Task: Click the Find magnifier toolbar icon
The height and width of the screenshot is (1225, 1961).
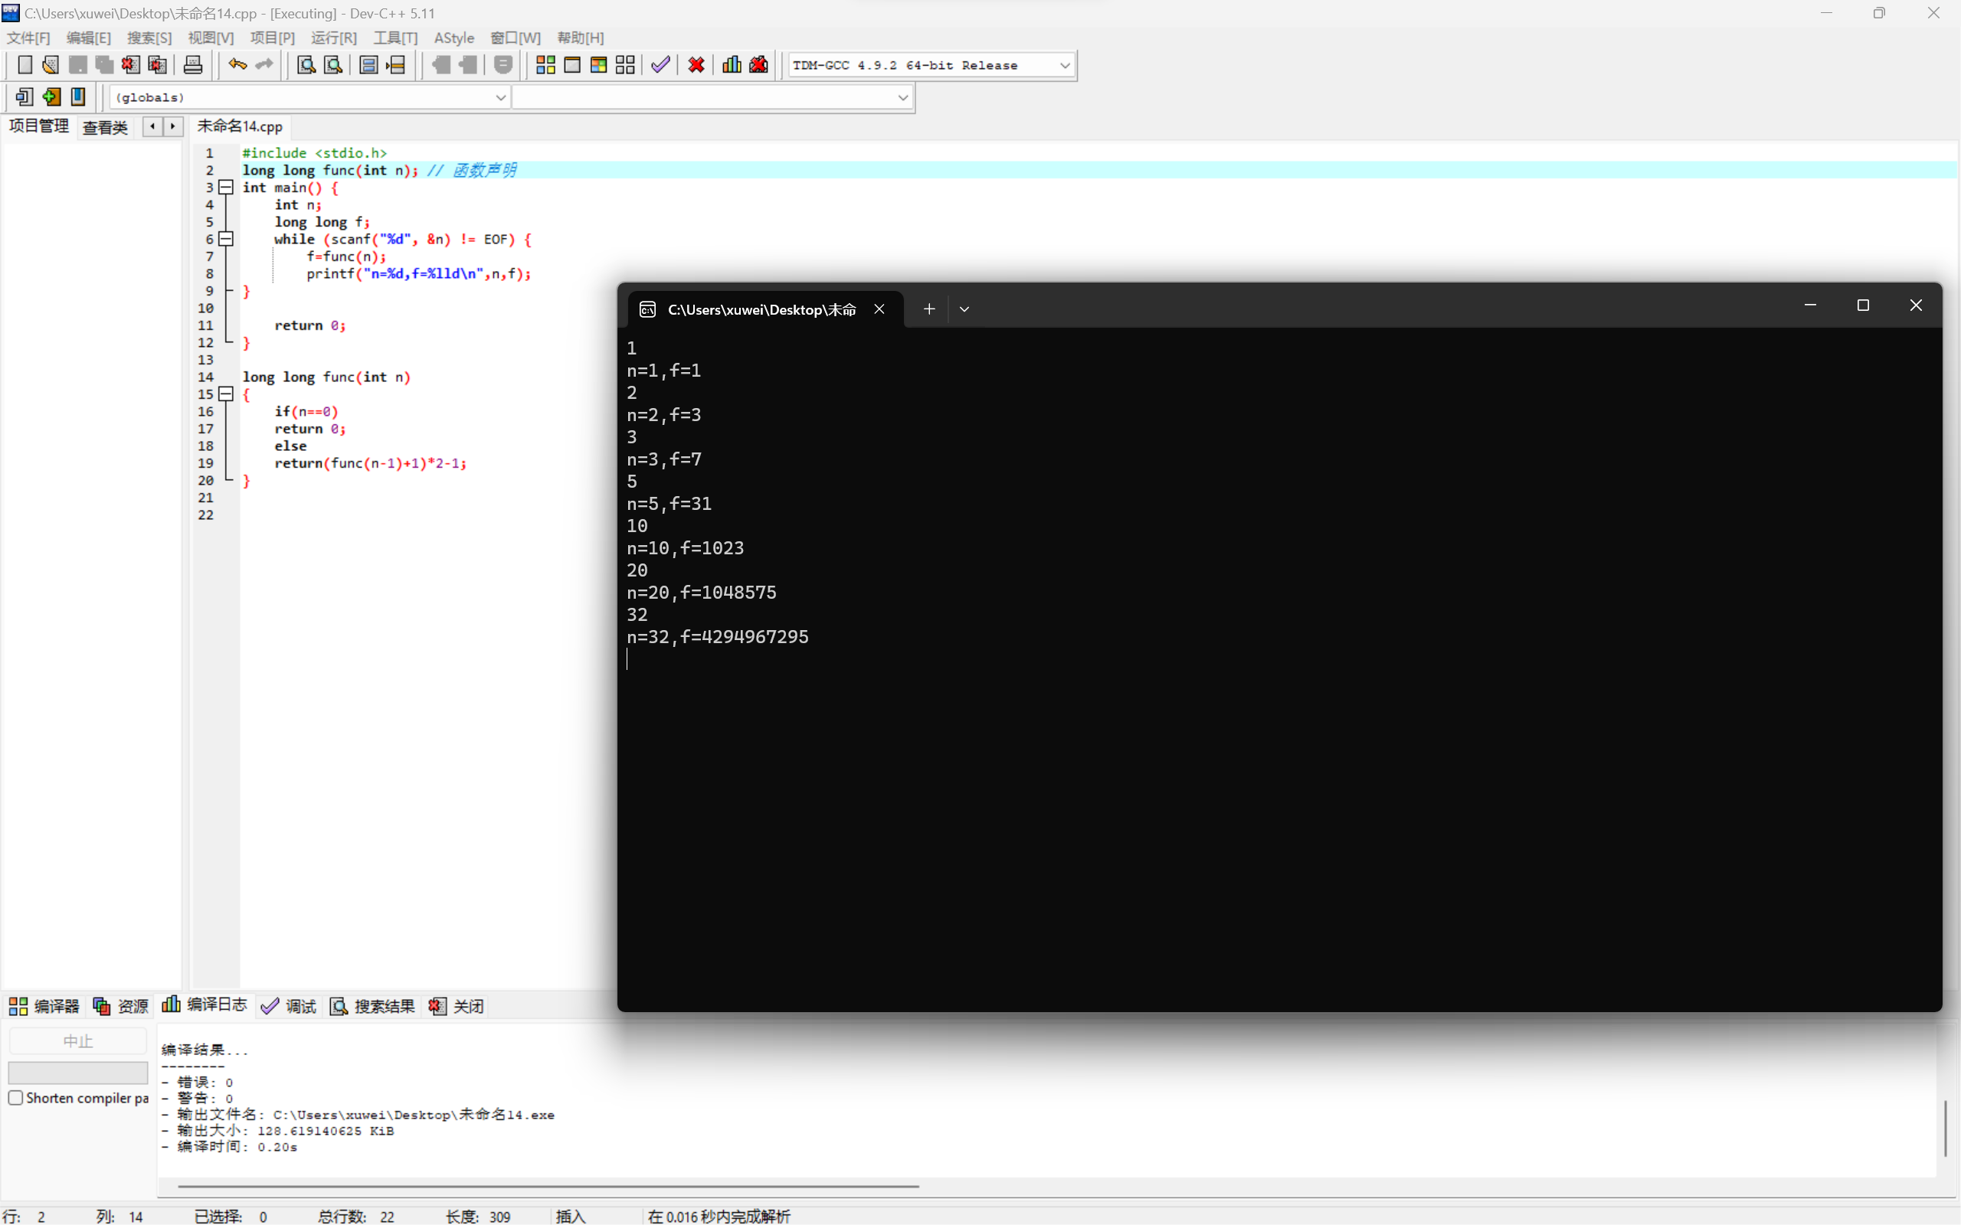Action: (x=306, y=65)
